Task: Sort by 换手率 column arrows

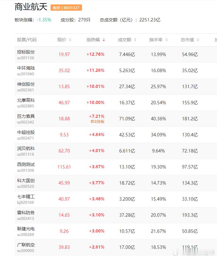Action: (x=166, y=40)
